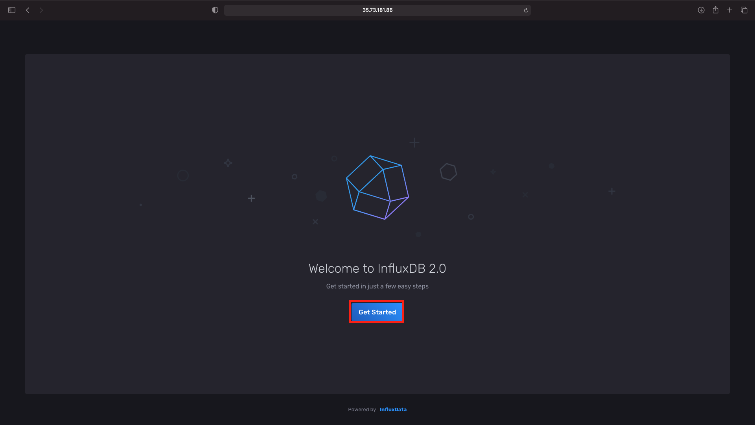Image resolution: width=755 pixels, height=425 pixels.
Task: Select the Get started subtitle text
Action: tap(377, 286)
